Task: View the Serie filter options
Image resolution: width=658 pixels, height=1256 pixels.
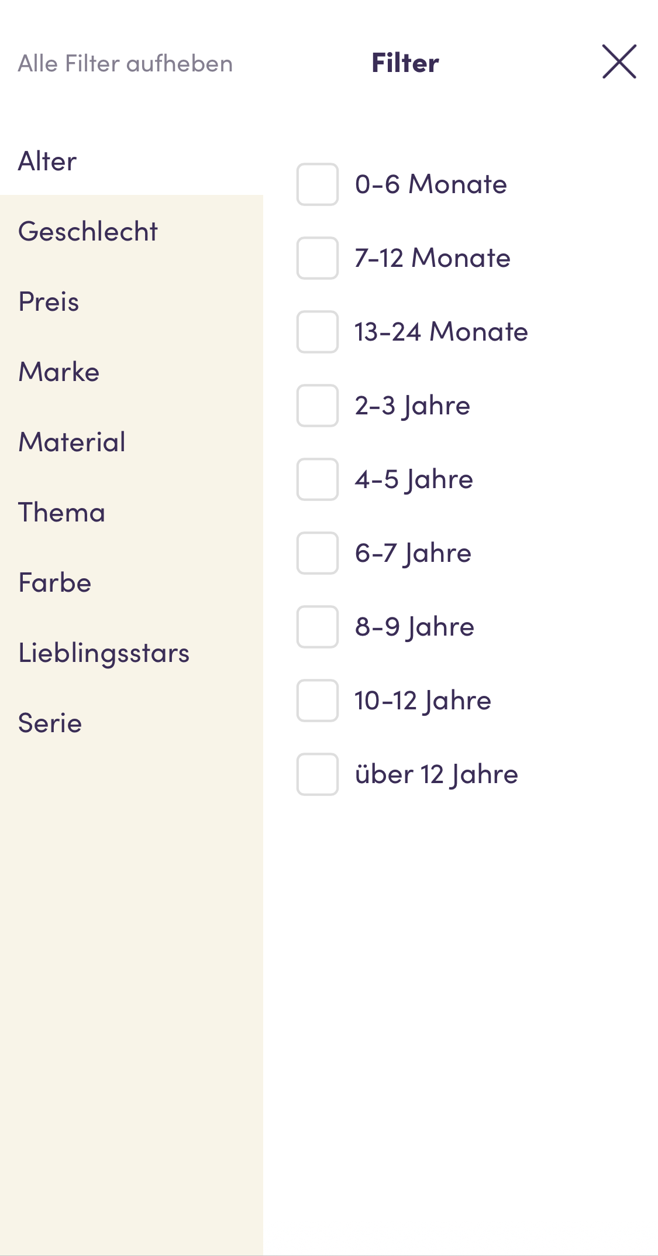Action: click(x=50, y=723)
